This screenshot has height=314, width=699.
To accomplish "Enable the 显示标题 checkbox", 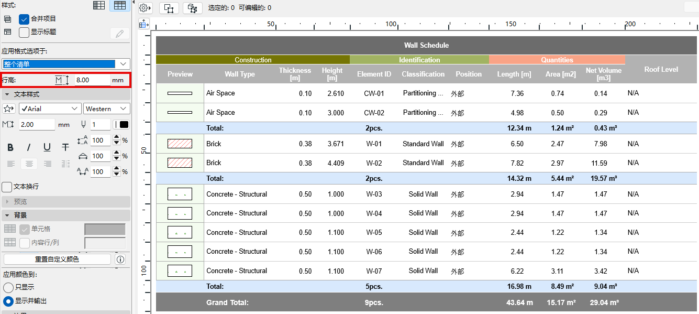I will [24, 32].
